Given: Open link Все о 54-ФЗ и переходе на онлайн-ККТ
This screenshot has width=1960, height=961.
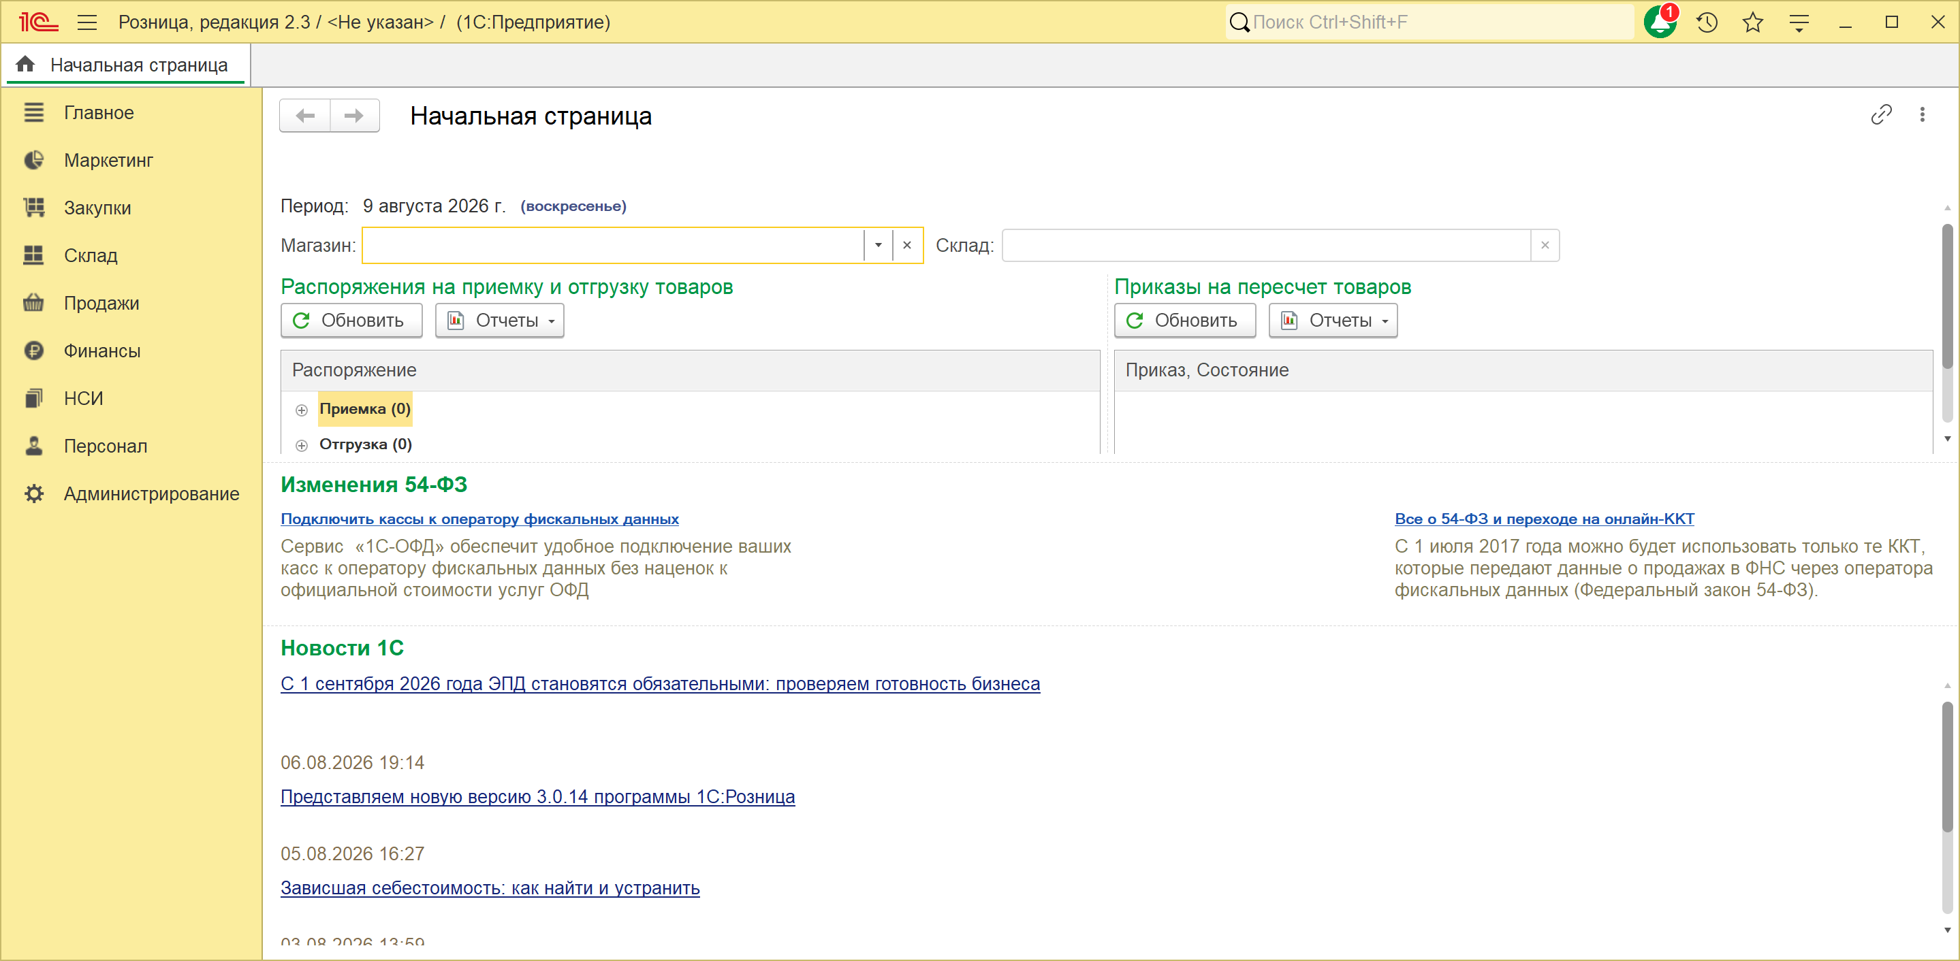Looking at the screenshot, I should 1544,519.
